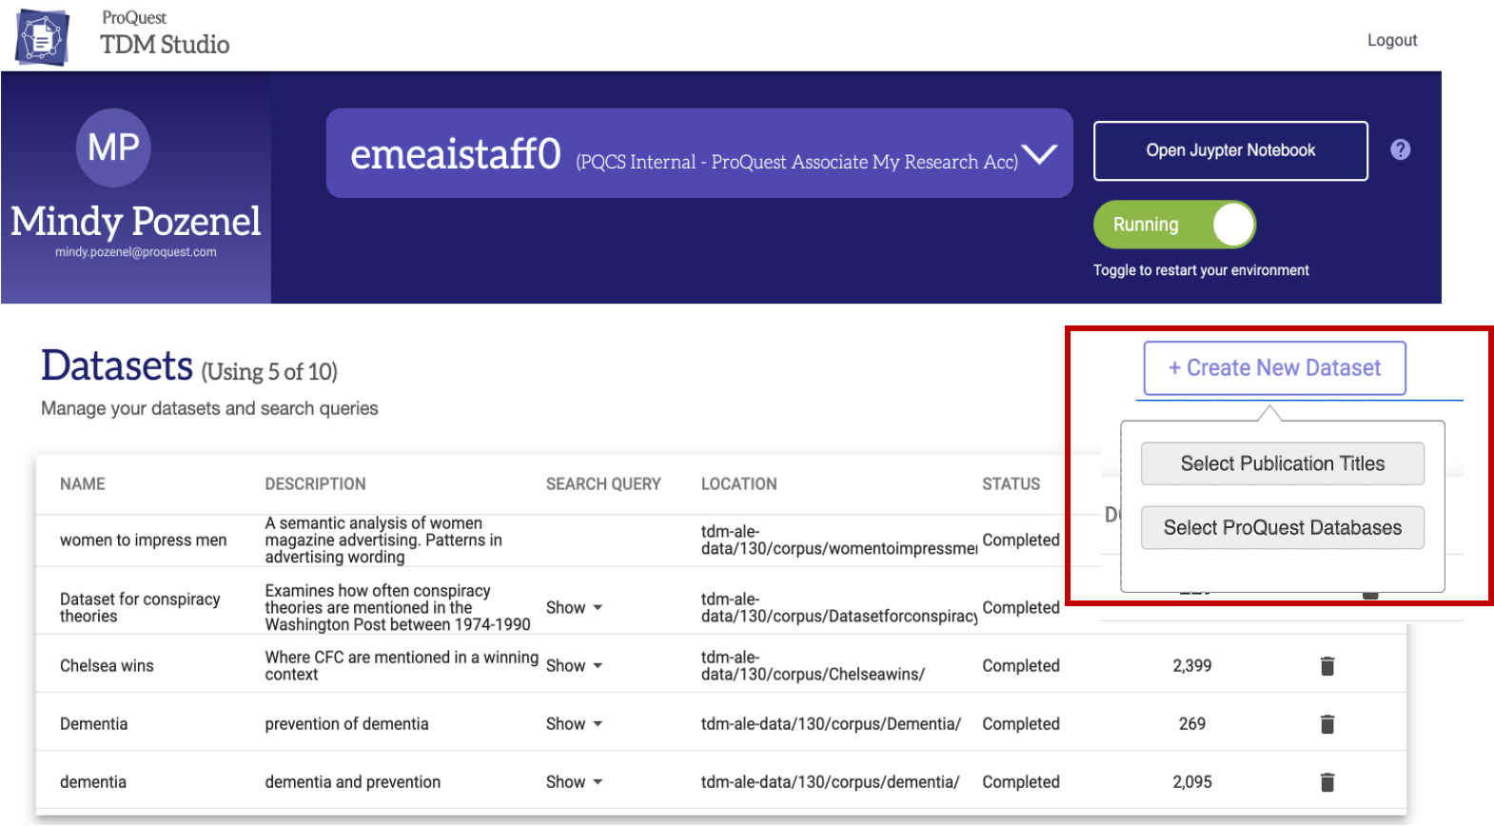This screenshot has height=826, width=1494.
Task: Choose Select Publication Titles option
Action: tap(1282, 463)
